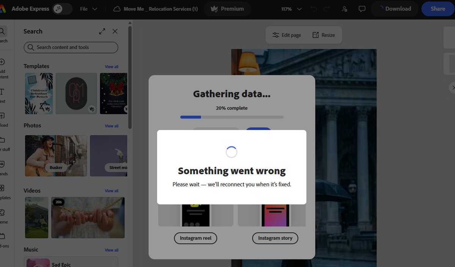Click Edit page button
Image resolution: width=455 pixels, height=267 pixels.
coord(287,35)
